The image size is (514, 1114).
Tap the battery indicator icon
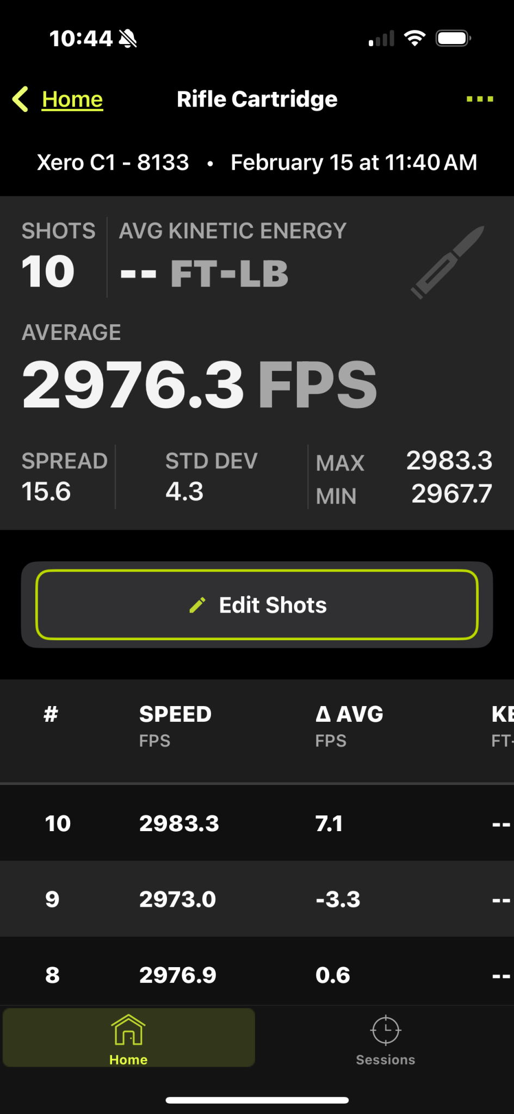click(453, 38)
